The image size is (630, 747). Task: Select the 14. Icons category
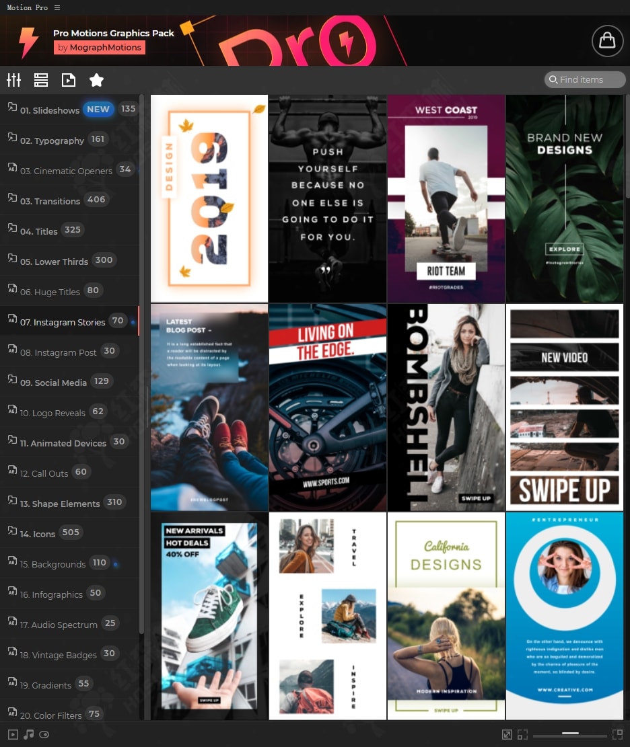pyautogui.click(x=69, y=533)
